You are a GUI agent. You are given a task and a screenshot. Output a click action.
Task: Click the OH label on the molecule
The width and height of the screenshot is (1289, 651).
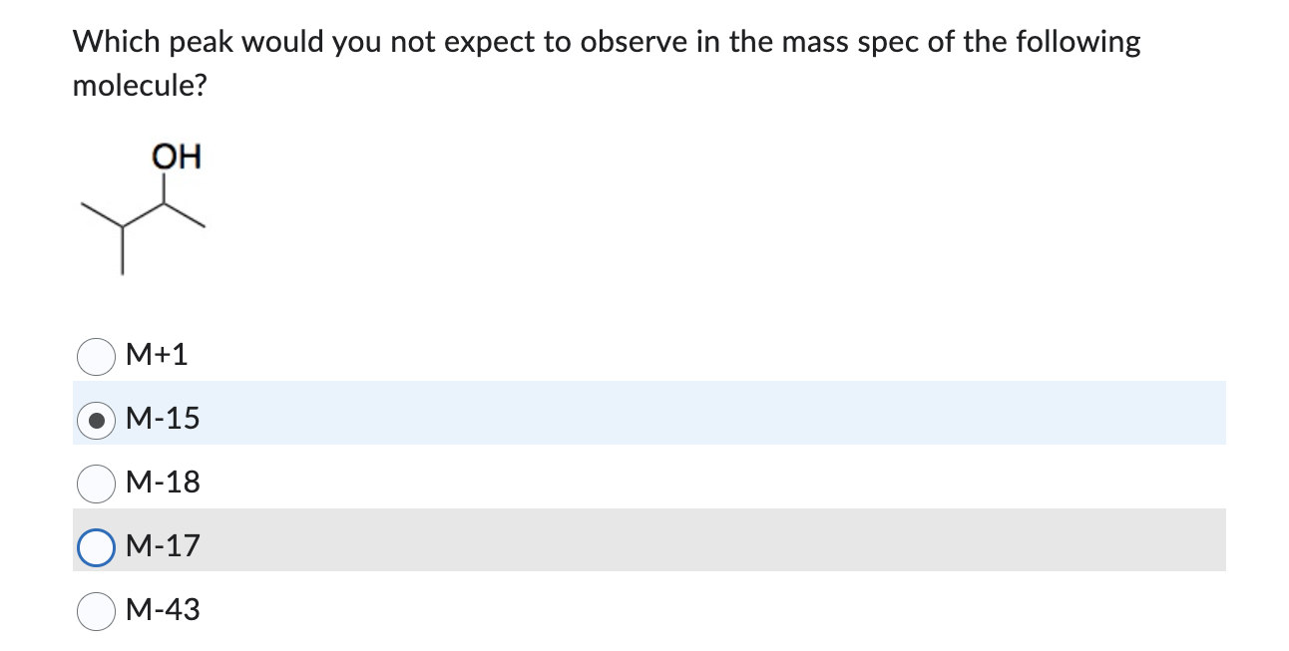[x=177, y=157]
